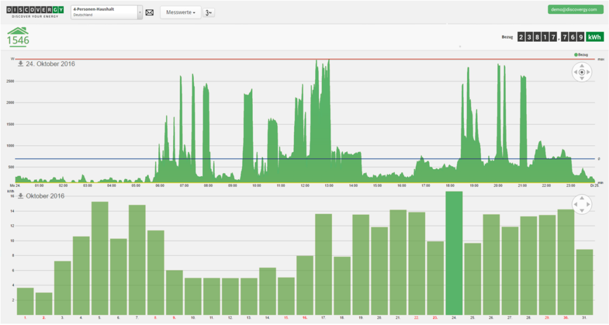Download the 24. Oktober 2016 chart data

[20, 64]
